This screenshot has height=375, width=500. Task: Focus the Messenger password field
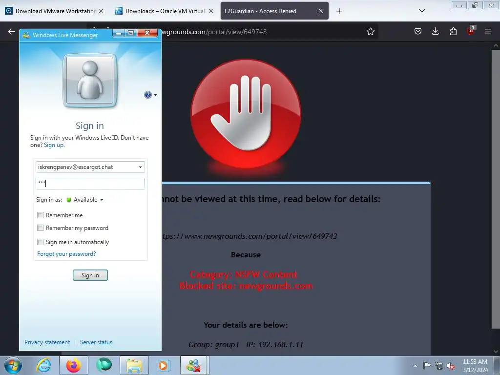point(90,184)
